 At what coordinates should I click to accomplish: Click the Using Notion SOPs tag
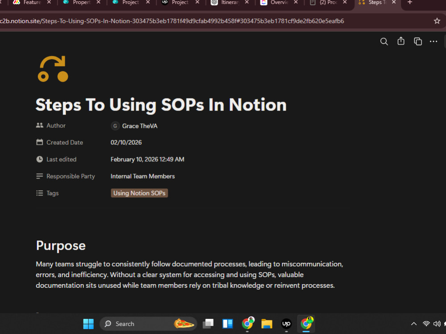[x=139, y=193]
